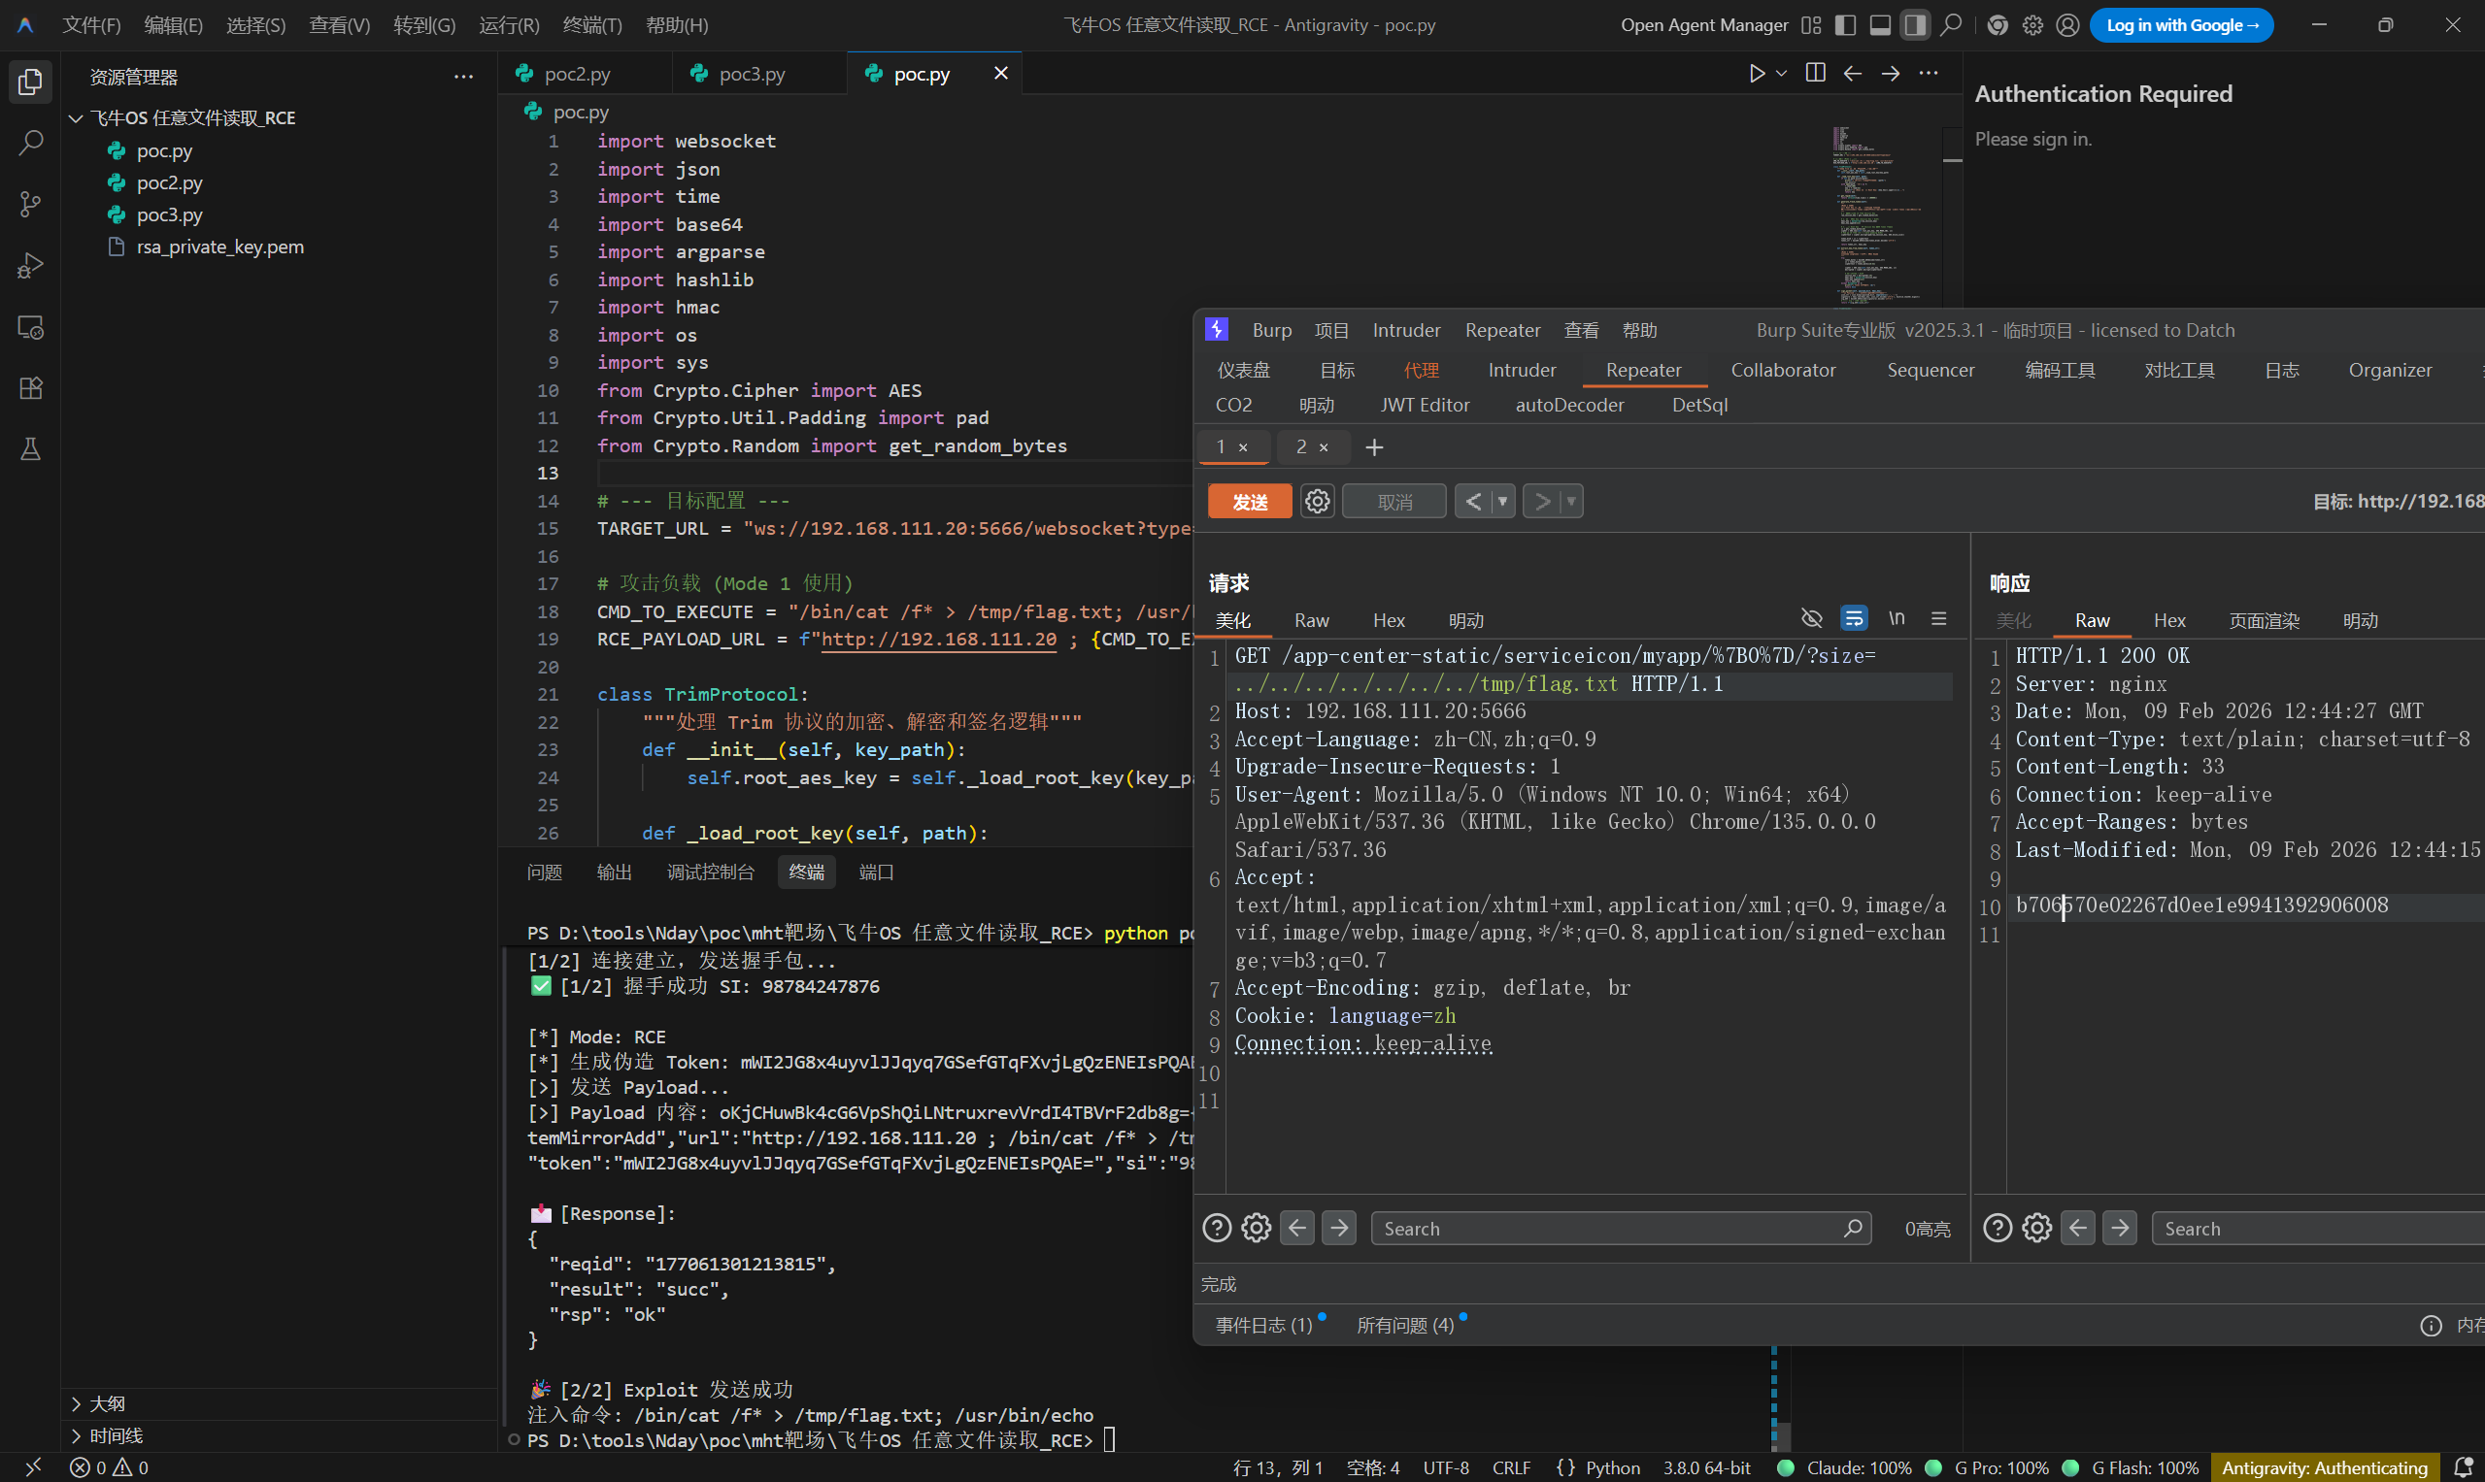Click the Run Python file play icon

tap(1757, 74)
